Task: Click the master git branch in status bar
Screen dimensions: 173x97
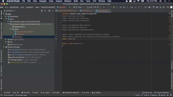Action: pyautogui.click(x=162, y=95)
